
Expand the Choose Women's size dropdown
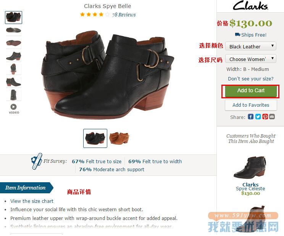point(251,59)
